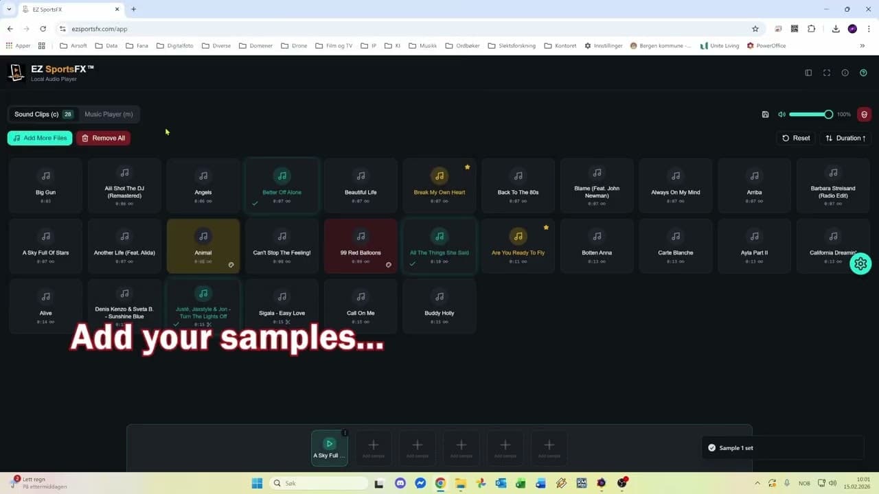Show hidden system tray icons
This screenshot has width=879, height=494.
click(757, 483)
